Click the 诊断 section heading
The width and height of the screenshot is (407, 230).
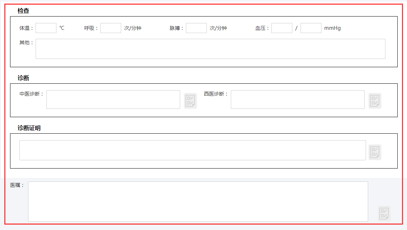pos(23,78)
